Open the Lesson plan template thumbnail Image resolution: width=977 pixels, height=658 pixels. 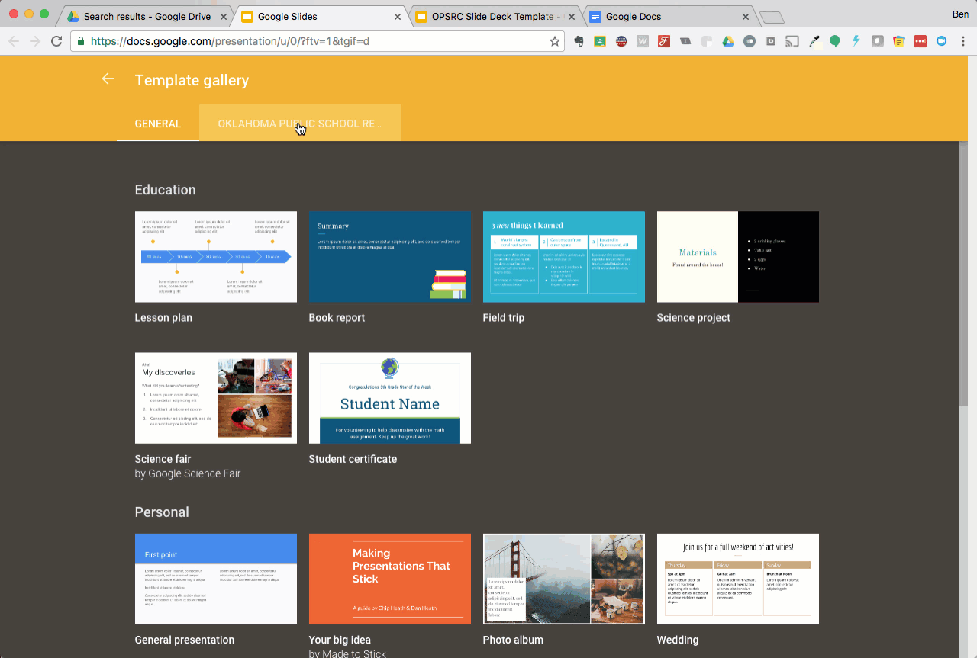click(216, 257)
